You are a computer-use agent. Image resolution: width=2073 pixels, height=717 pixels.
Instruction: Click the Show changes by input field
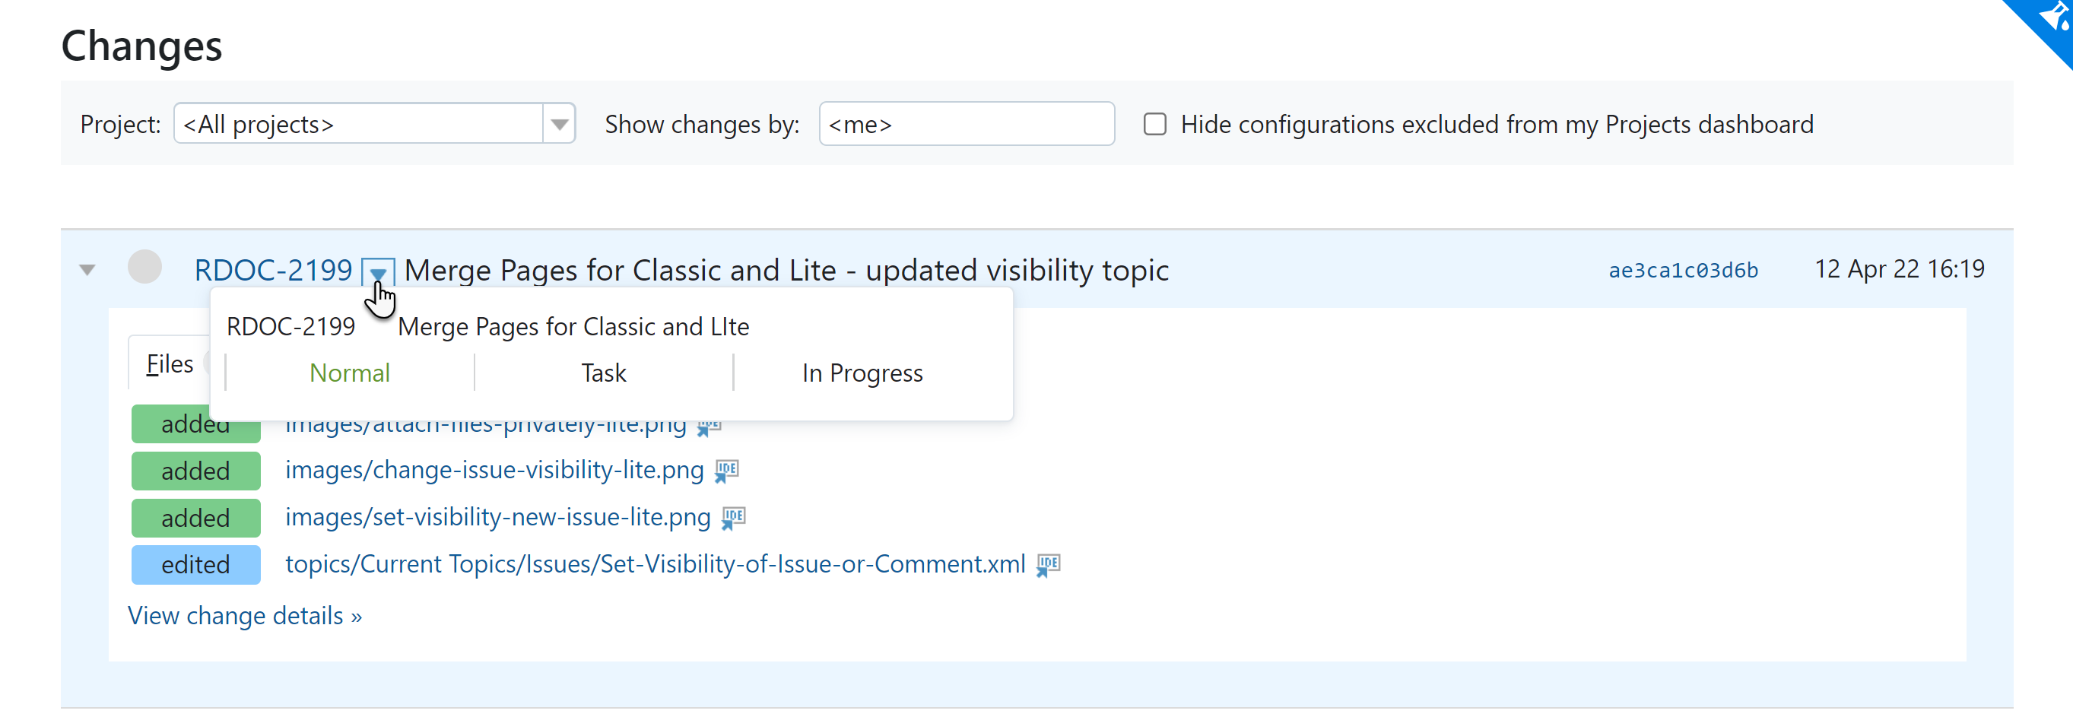point(966,124)
